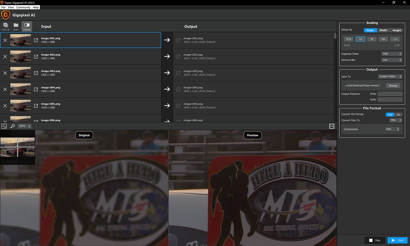Viewport: 410px width, 246px height.
Task: Select the image-001.png thumbnail
Action: (20, 40)
